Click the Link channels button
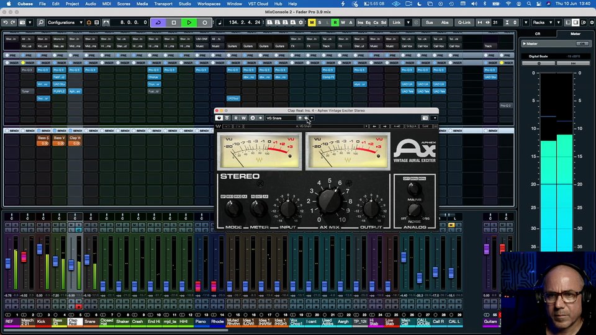596x335 pixels. pyautogui.click(x=397, y=22)
